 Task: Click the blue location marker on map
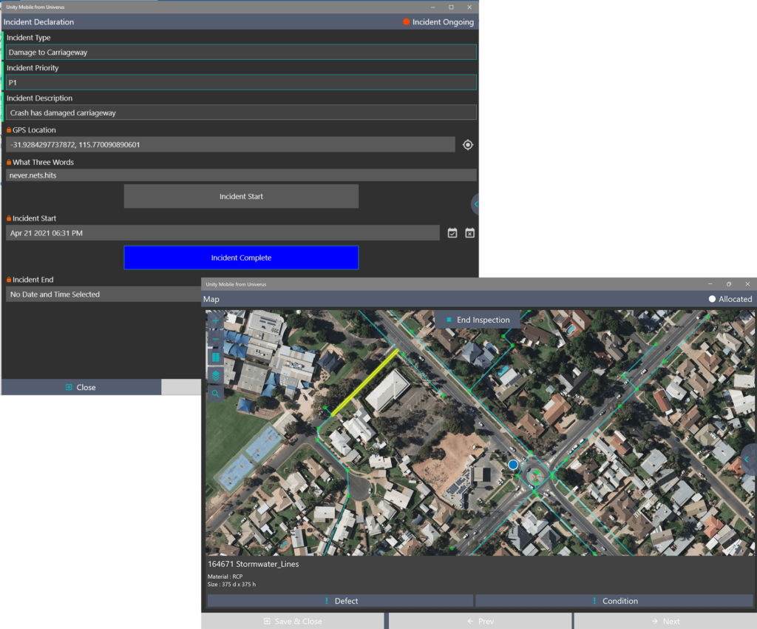pyautogui.click(x=513, y=464)
